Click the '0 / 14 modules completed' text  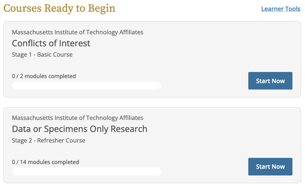[x=46, y=162]
